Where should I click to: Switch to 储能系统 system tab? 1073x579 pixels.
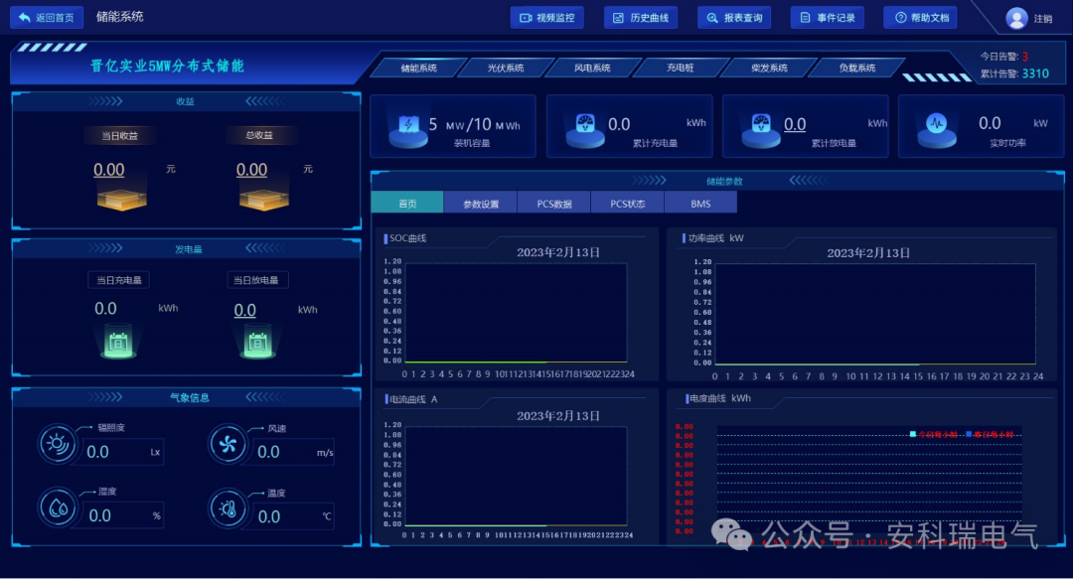pos(419,68)
